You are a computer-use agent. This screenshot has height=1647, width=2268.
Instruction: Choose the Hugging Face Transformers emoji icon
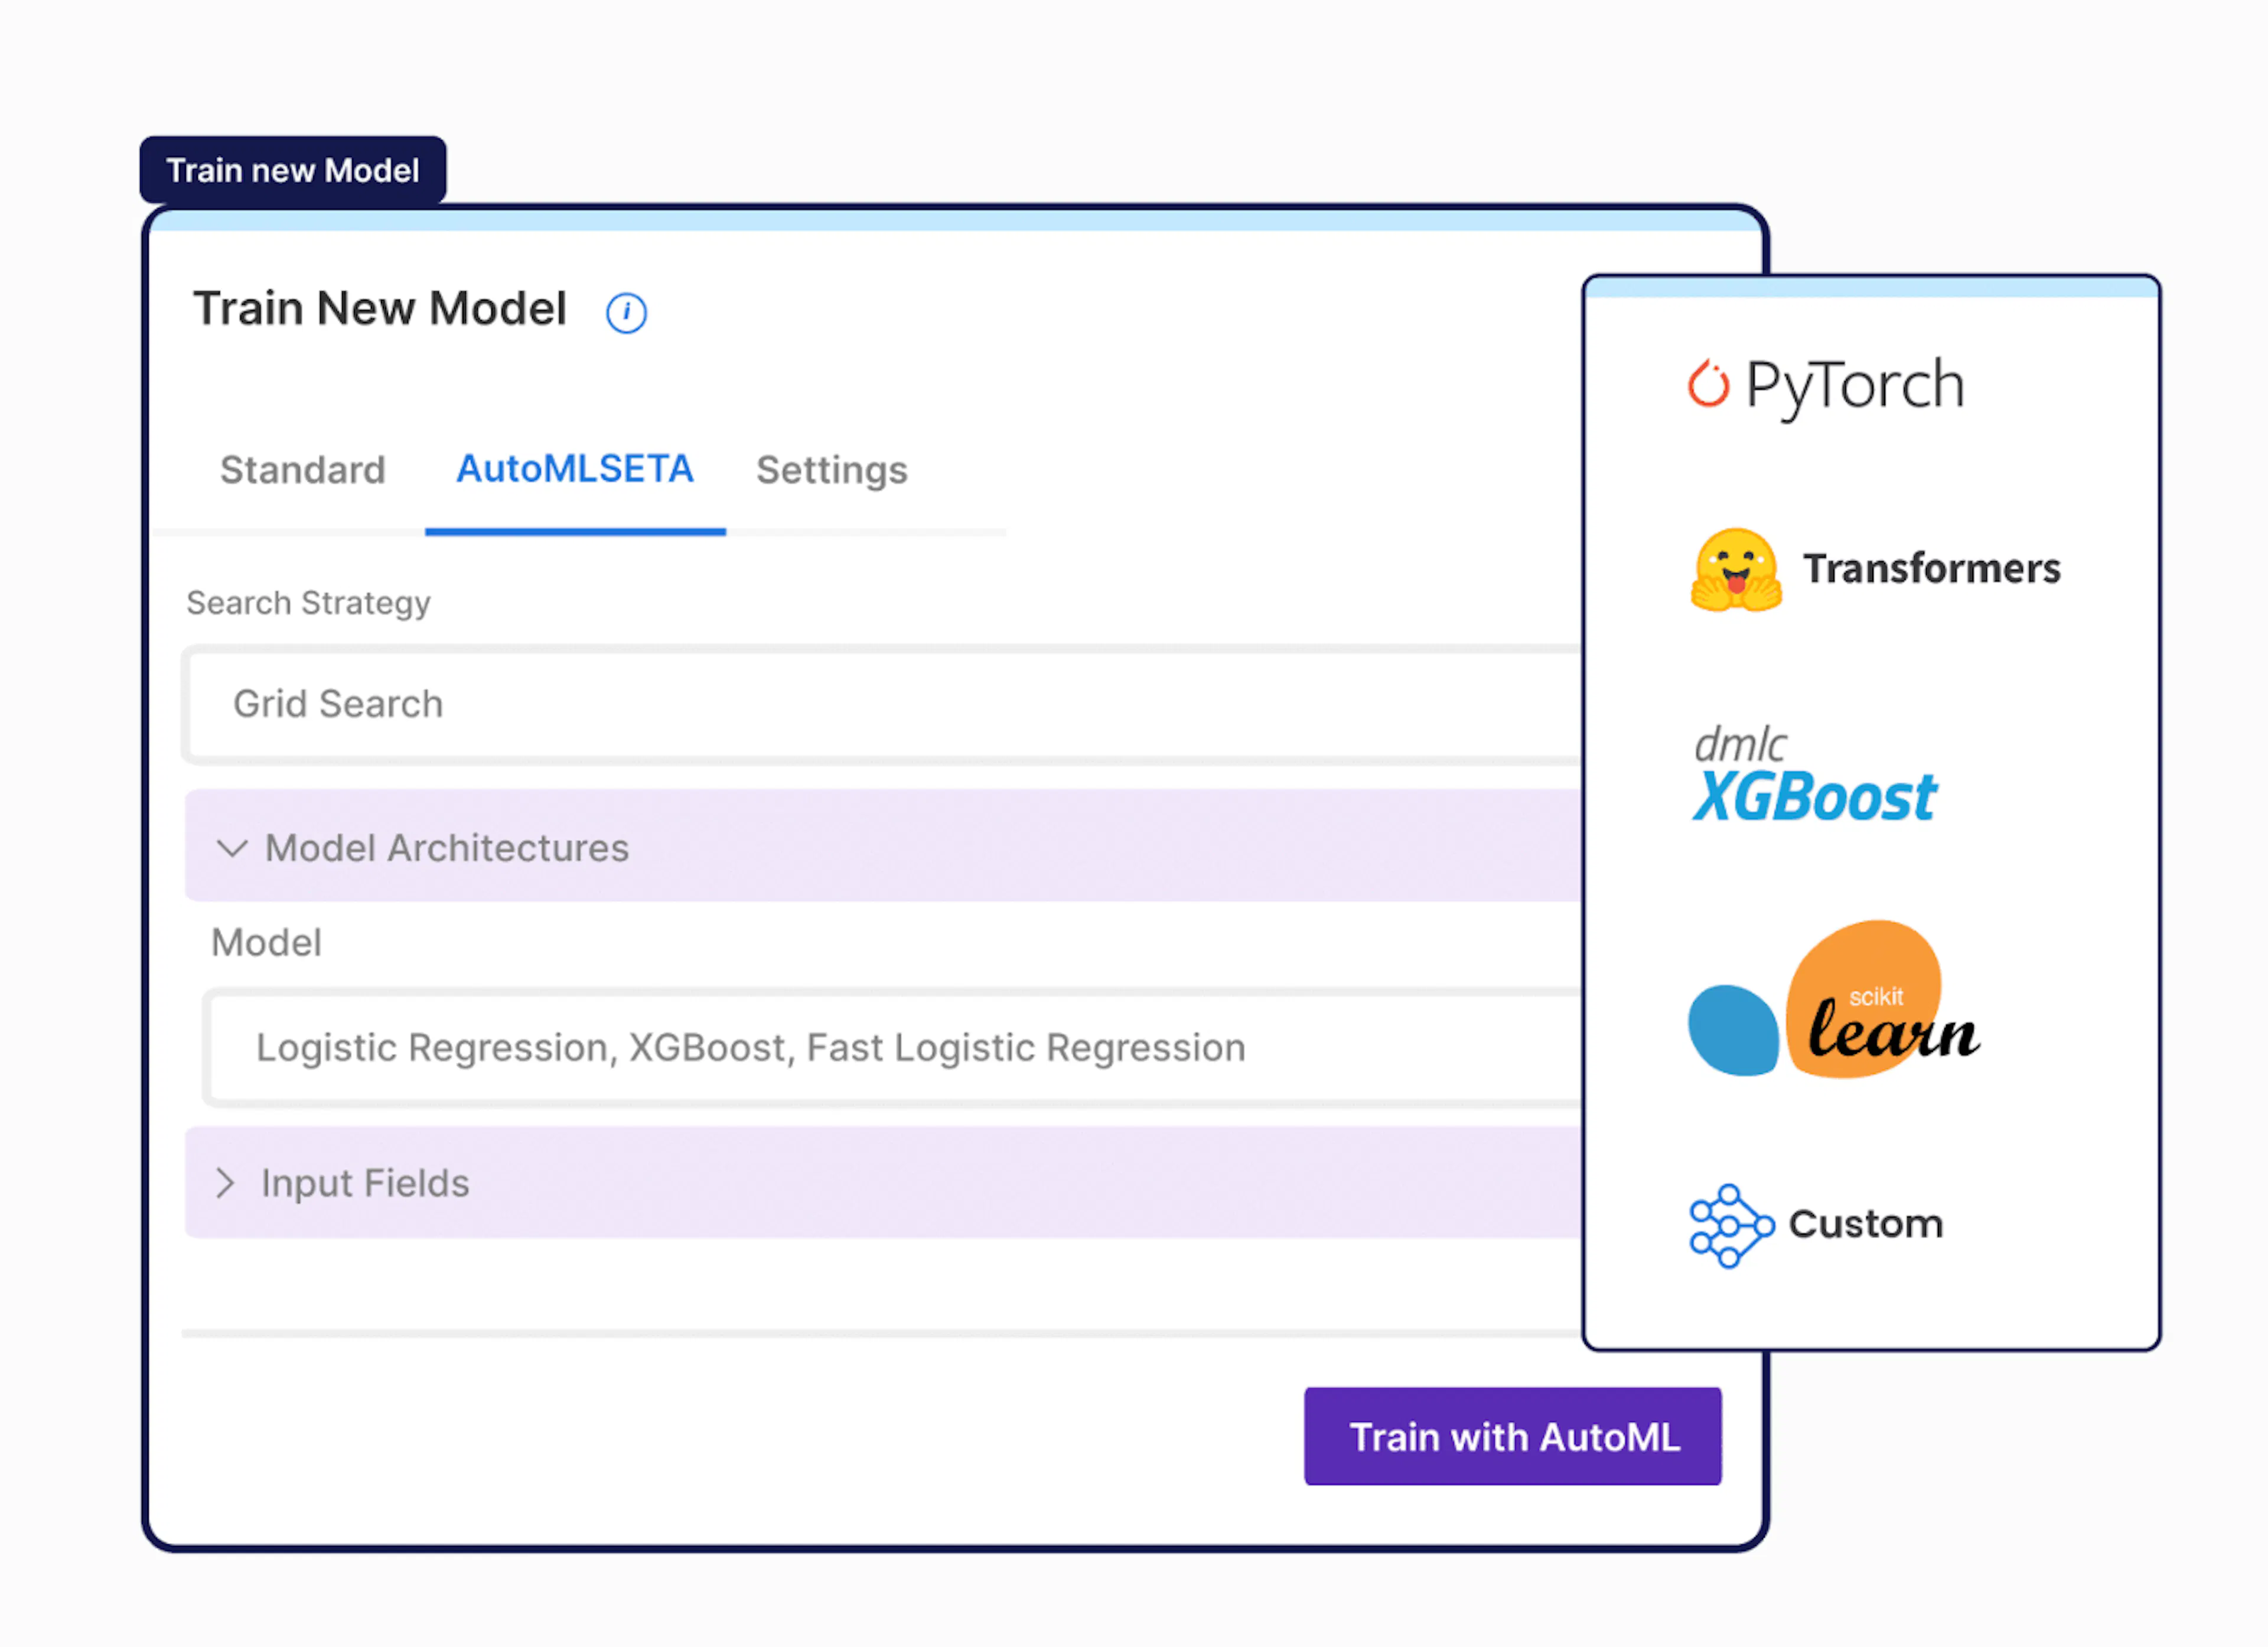tap(1736, 569)
